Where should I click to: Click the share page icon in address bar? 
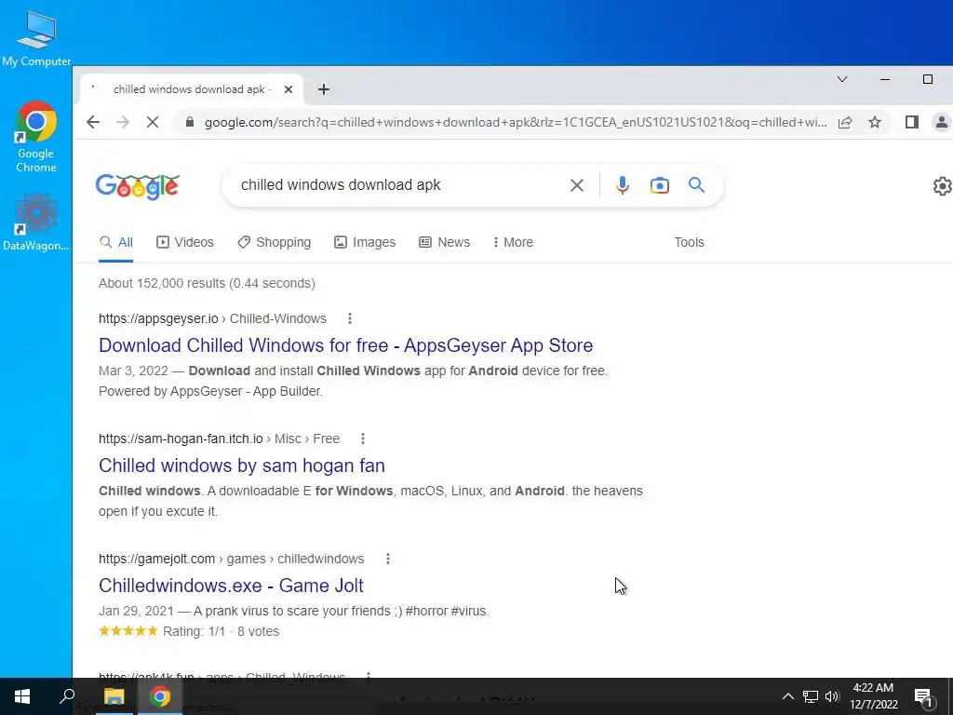click(845, 122)
